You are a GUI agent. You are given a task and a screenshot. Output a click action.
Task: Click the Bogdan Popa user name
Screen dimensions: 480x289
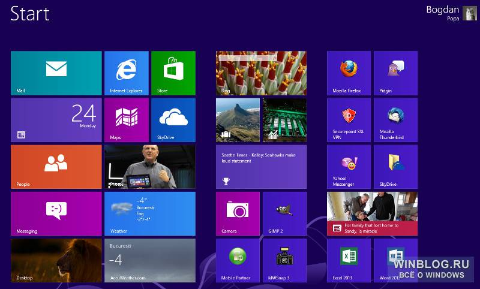(x=443, y=13)
